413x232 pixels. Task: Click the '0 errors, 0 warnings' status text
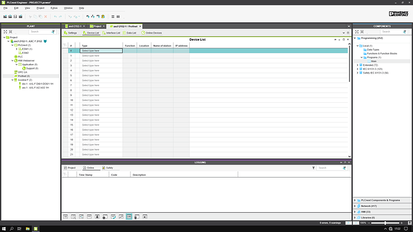coord(330,223)
